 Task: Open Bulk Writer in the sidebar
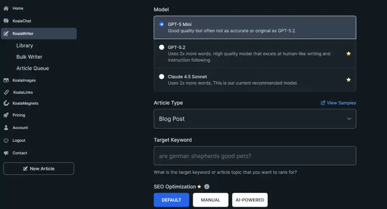coord(29,57)
